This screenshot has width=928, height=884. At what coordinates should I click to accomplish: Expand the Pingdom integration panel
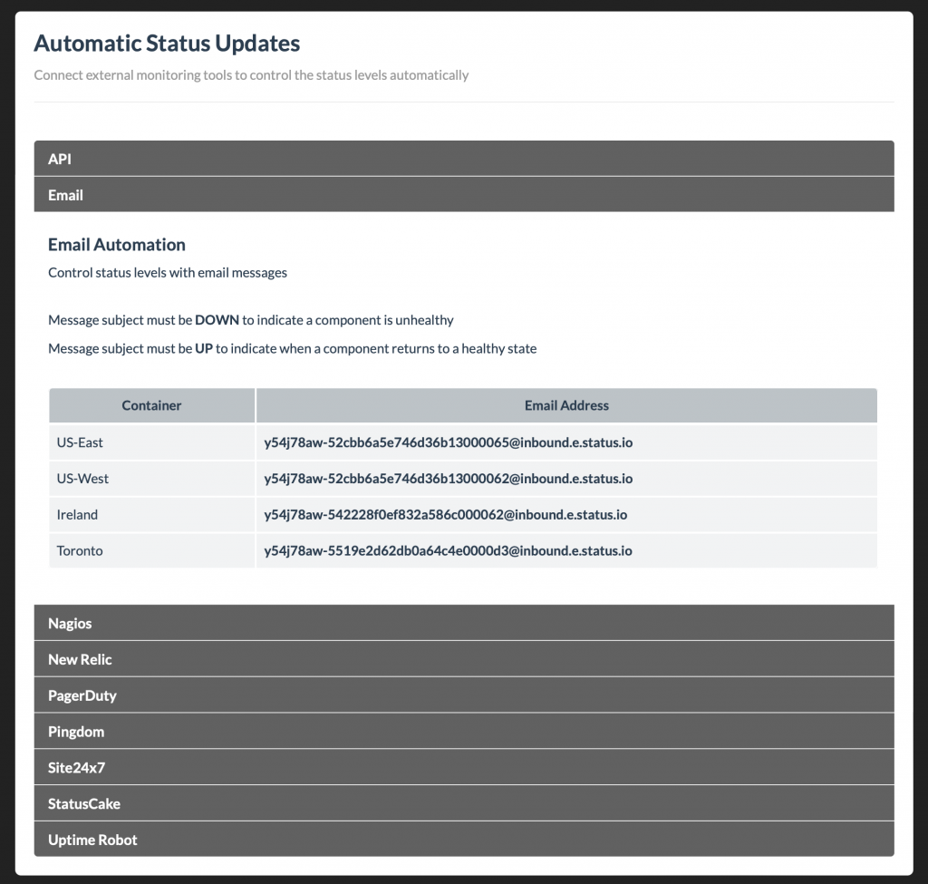(464, 731)
